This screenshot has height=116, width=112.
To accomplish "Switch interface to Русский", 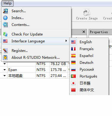I will [87, 69].
